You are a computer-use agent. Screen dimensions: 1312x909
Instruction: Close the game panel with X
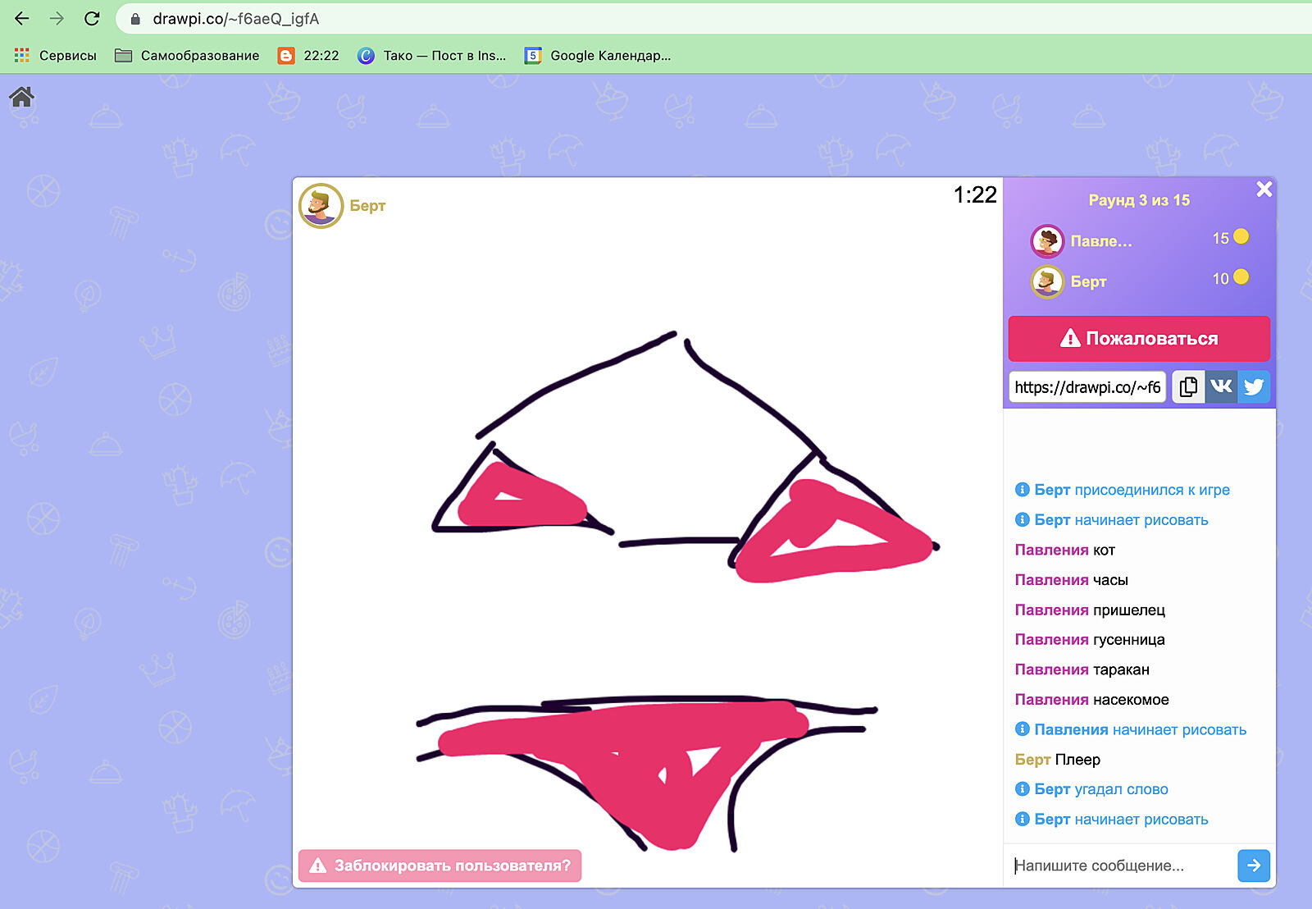[1264, 190]
